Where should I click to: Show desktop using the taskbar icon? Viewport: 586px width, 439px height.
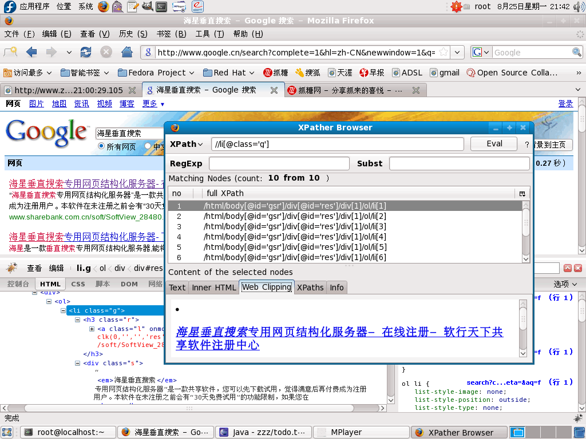pos(7,432)
